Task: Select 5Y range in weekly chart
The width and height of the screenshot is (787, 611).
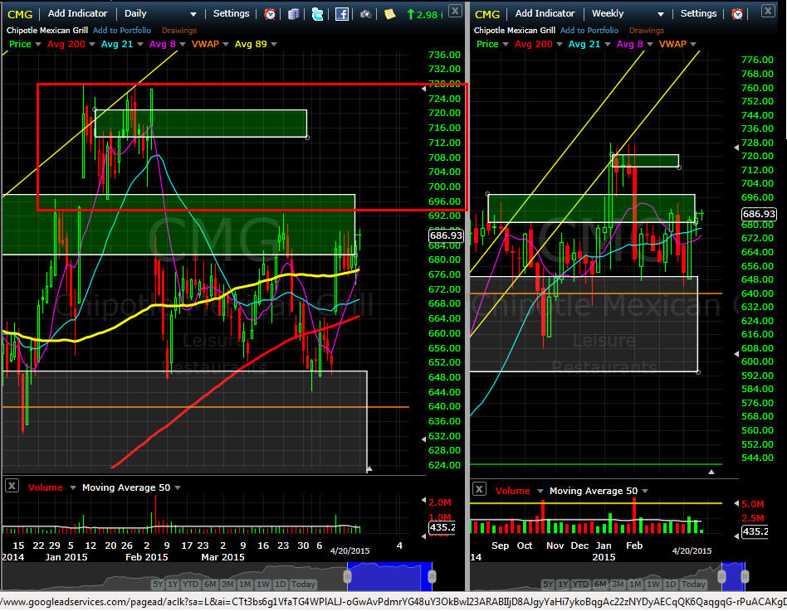Action: point(548,584)
